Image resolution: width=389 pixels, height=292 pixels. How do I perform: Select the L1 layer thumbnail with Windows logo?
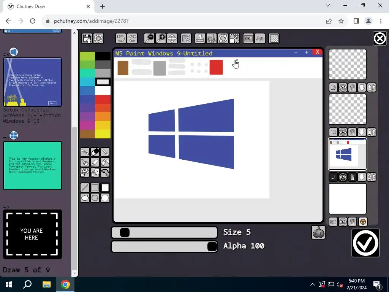pyautogui.click(x=348, y=154)
